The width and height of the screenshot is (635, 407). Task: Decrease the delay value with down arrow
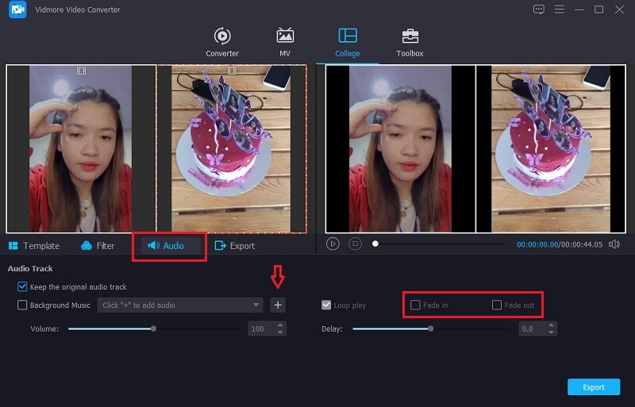552,332
